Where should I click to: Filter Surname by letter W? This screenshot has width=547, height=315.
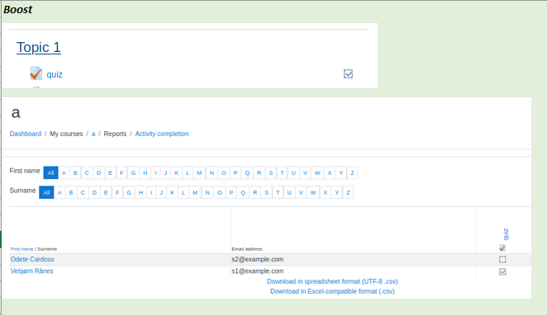[x=313, y=192]
